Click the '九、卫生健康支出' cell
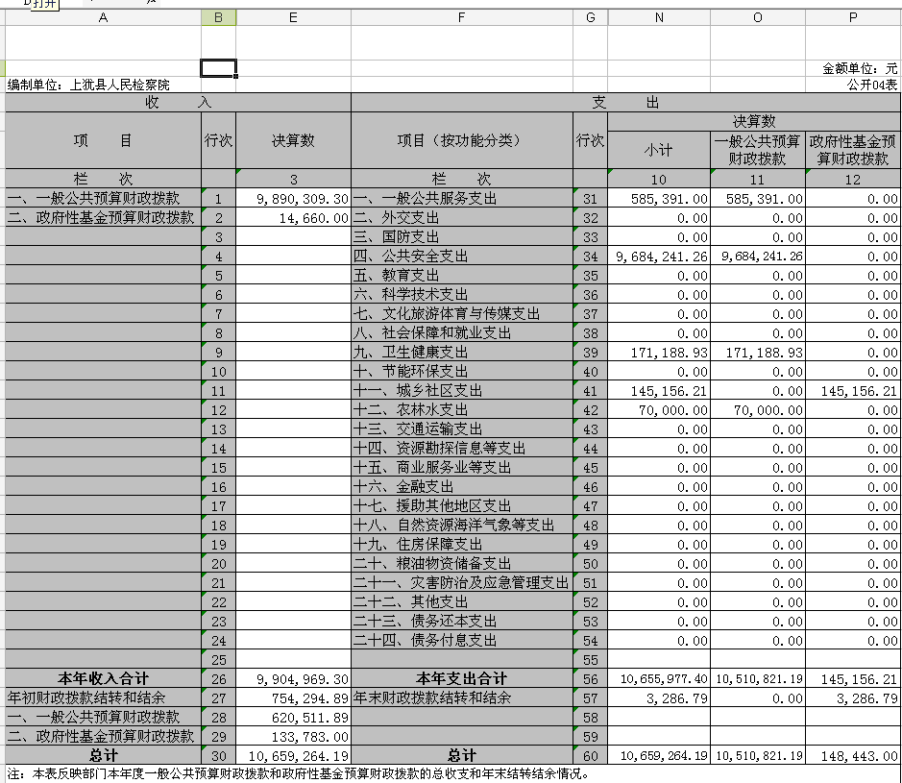 click(462, 352)
